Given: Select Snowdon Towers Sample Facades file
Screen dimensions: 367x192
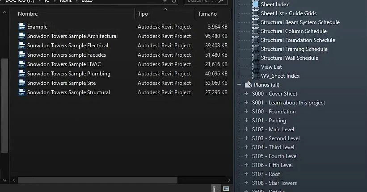Looking at the screenshot, I should pyautogui.click(x=67, y=55).
